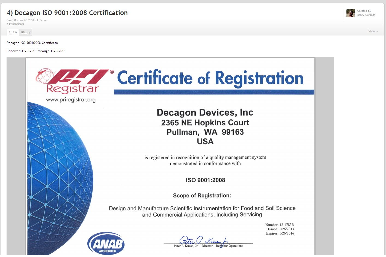Click the author's profile photo avatar
386x257 pixels.
click(x=350, y=13)
